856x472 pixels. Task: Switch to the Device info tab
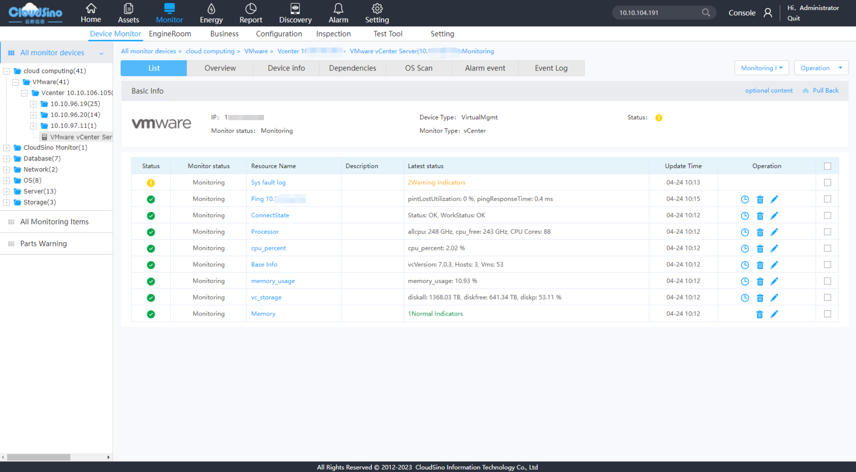286,68
